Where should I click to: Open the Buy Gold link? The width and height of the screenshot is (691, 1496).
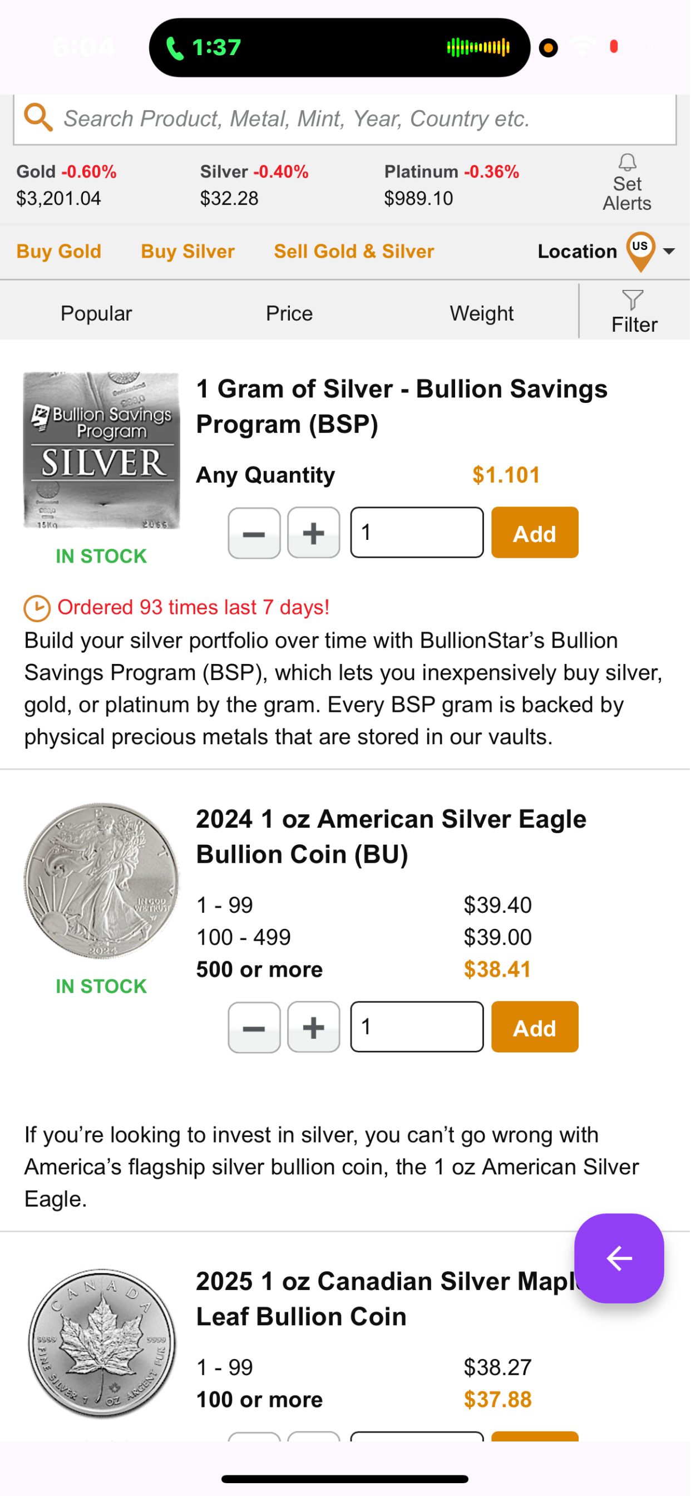tap(59, 252)
